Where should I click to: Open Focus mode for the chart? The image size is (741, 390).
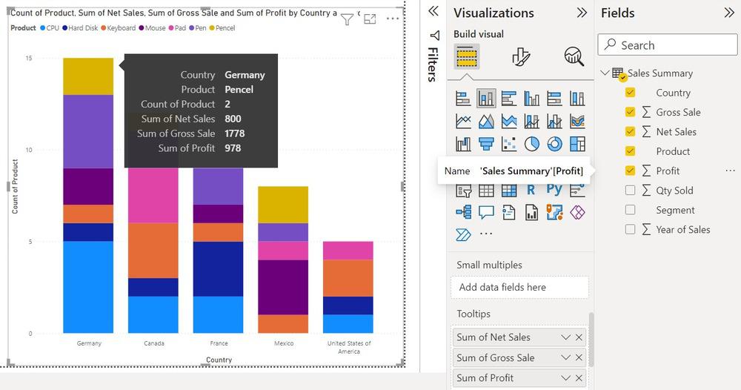(x=370, y=19)
